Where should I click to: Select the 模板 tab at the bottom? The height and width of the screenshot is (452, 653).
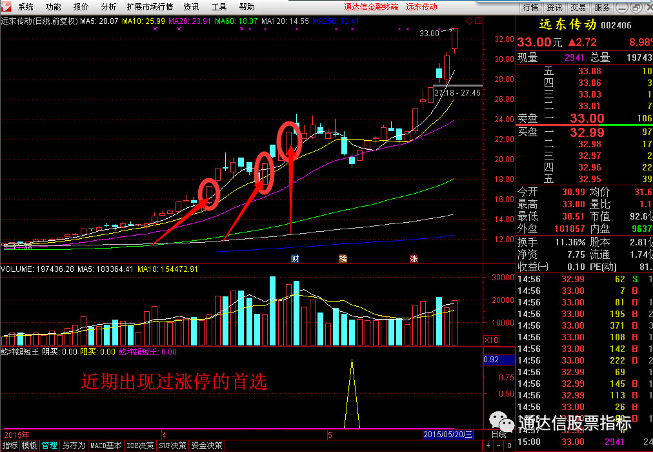[x=29, y=446]
